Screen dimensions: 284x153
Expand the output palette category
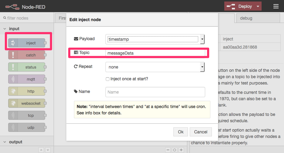pyautogui.click(x=15, y=142)
